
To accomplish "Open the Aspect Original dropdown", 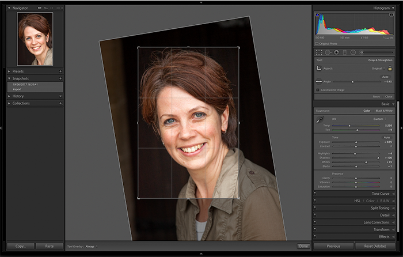I will point(377,68).
